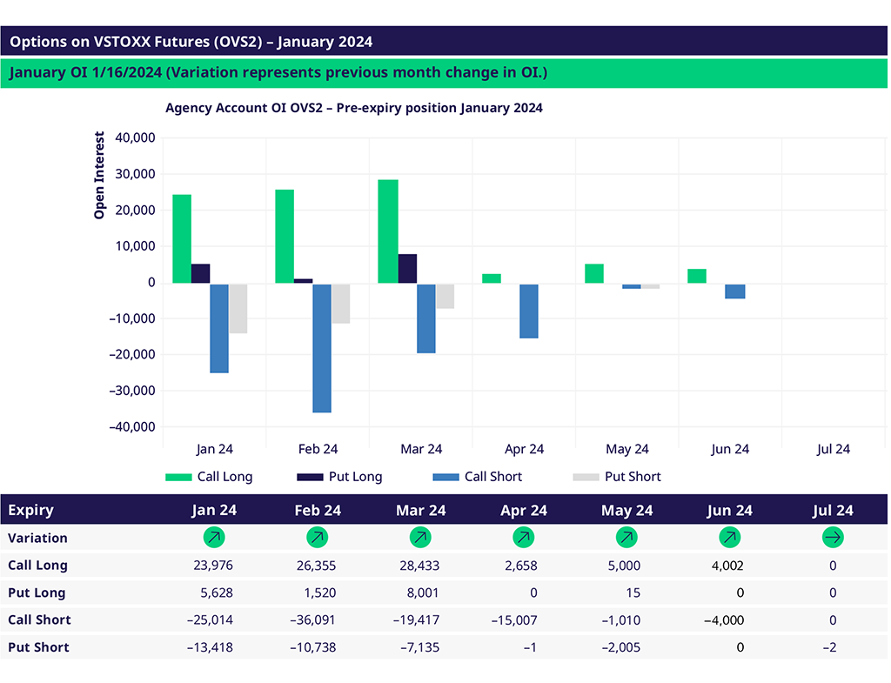Click the Jul 24 flat arrow icon

click(833, 538)
